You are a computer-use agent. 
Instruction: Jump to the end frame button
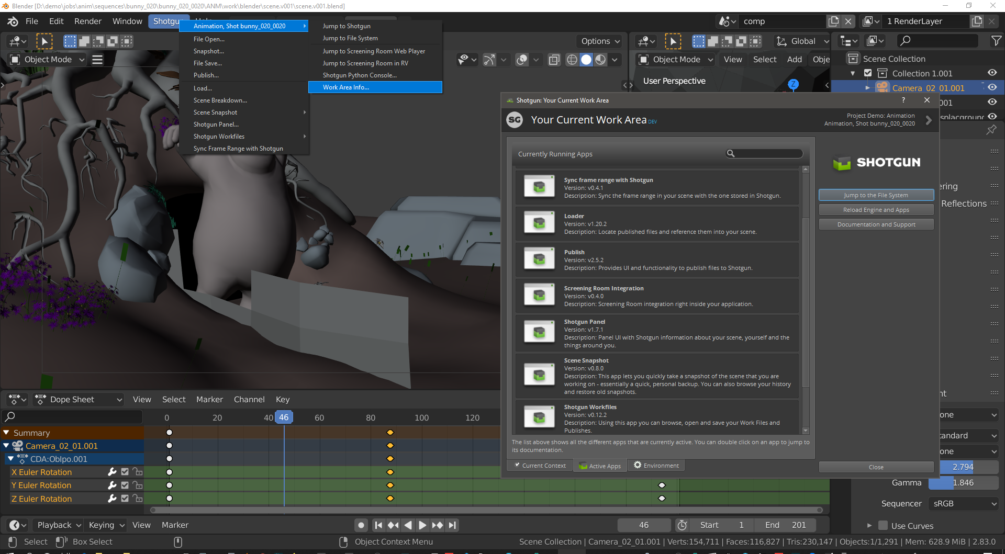pos(452,525)
